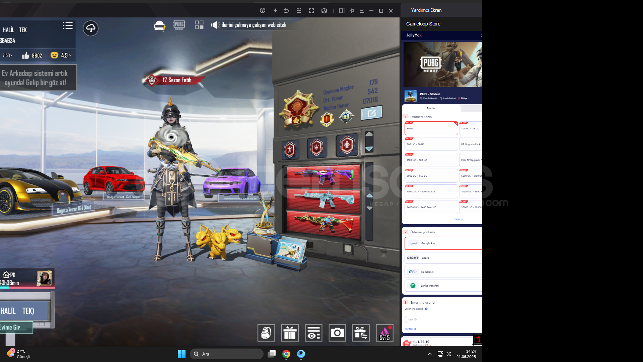Select the 600 UC + 60 UC product
Image resolution: width=643 pixels, height=362 pixels.
pyautogui.click(x=431, y=144)
